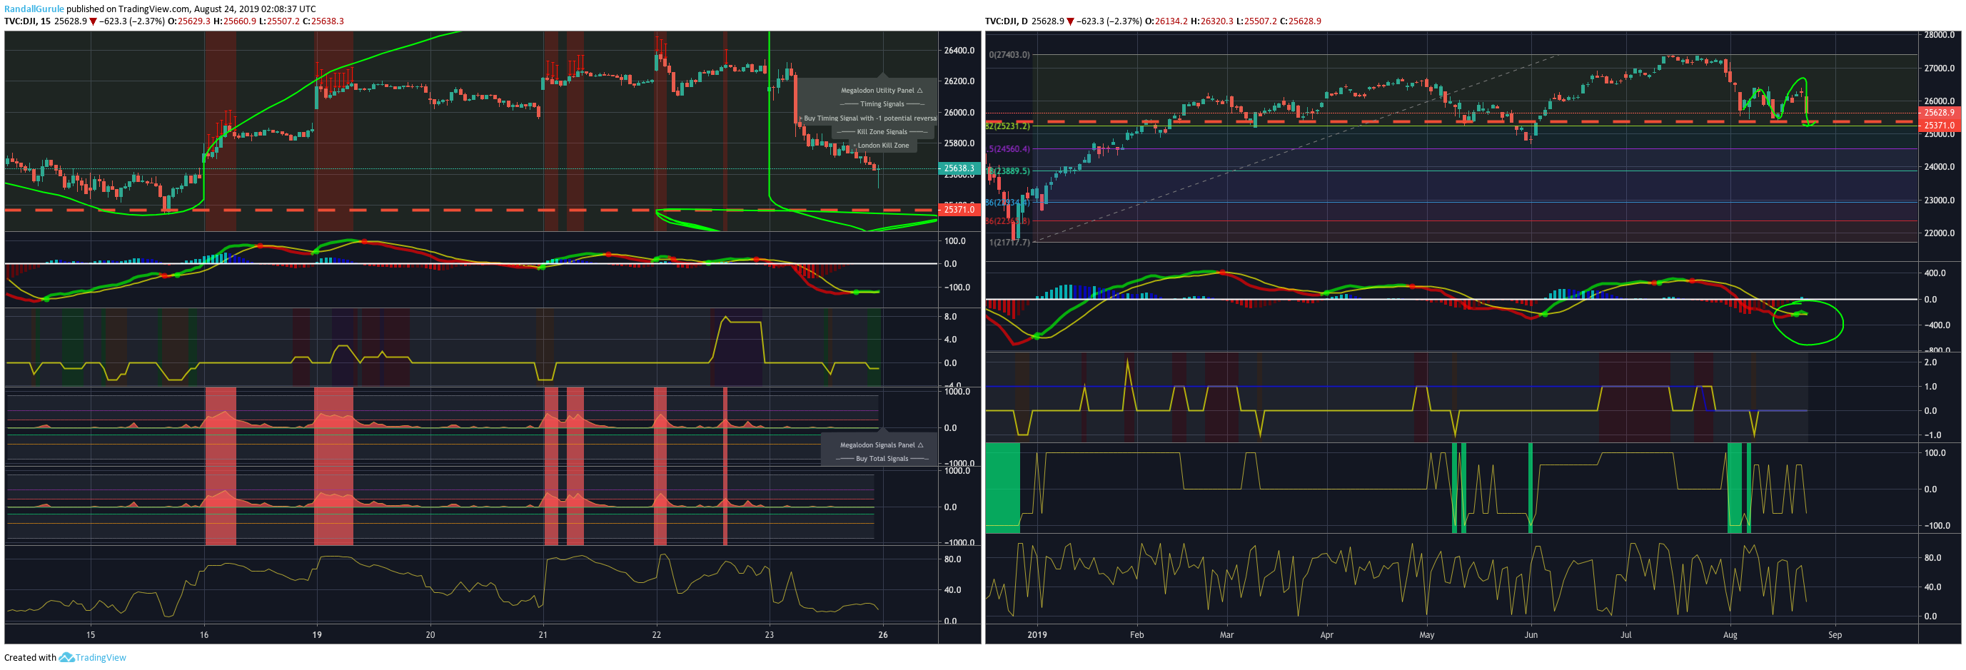Screen dimensions: 1966x670
Task: Click Jun on the daily time axis
Action: 1531,634
